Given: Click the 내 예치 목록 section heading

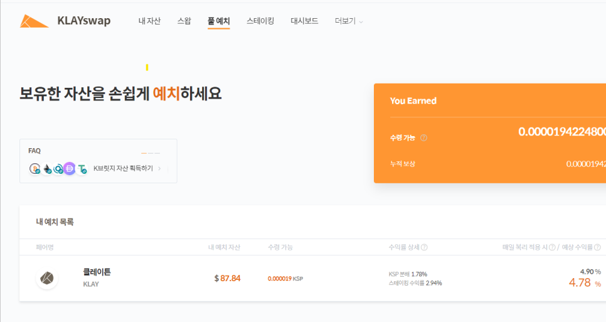Looking at the screenshot, I should point(55,222).
